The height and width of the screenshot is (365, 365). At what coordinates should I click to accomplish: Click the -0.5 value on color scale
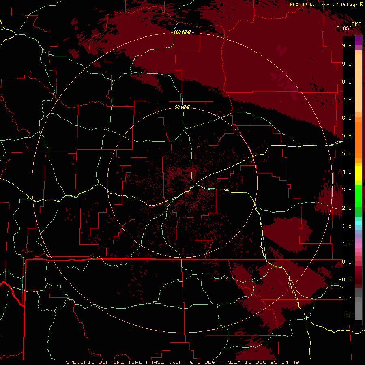[345, 280]
